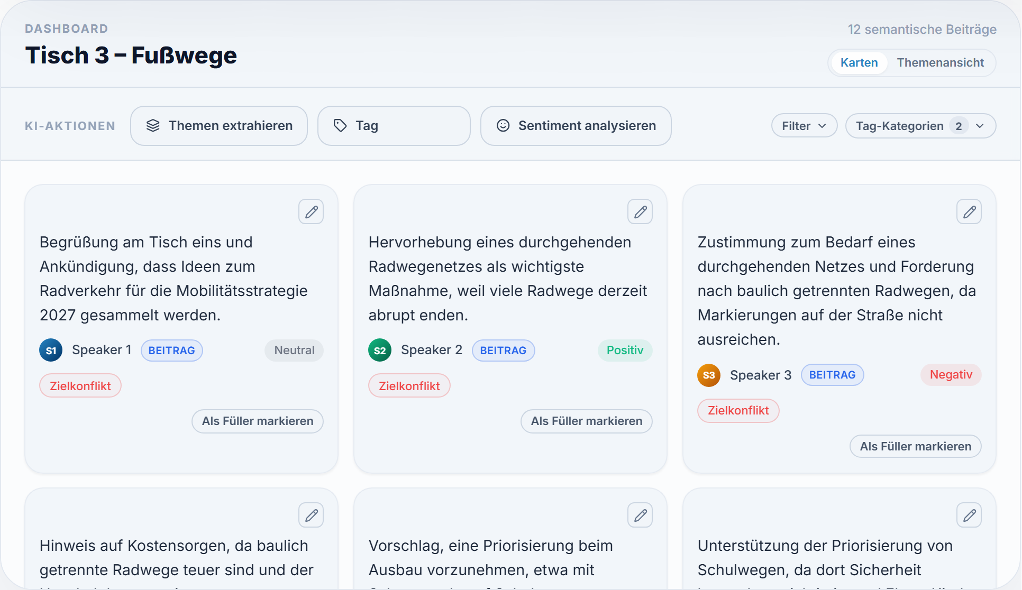
Task: Mark Speaker 2 card as Füller
Action: 587,421
